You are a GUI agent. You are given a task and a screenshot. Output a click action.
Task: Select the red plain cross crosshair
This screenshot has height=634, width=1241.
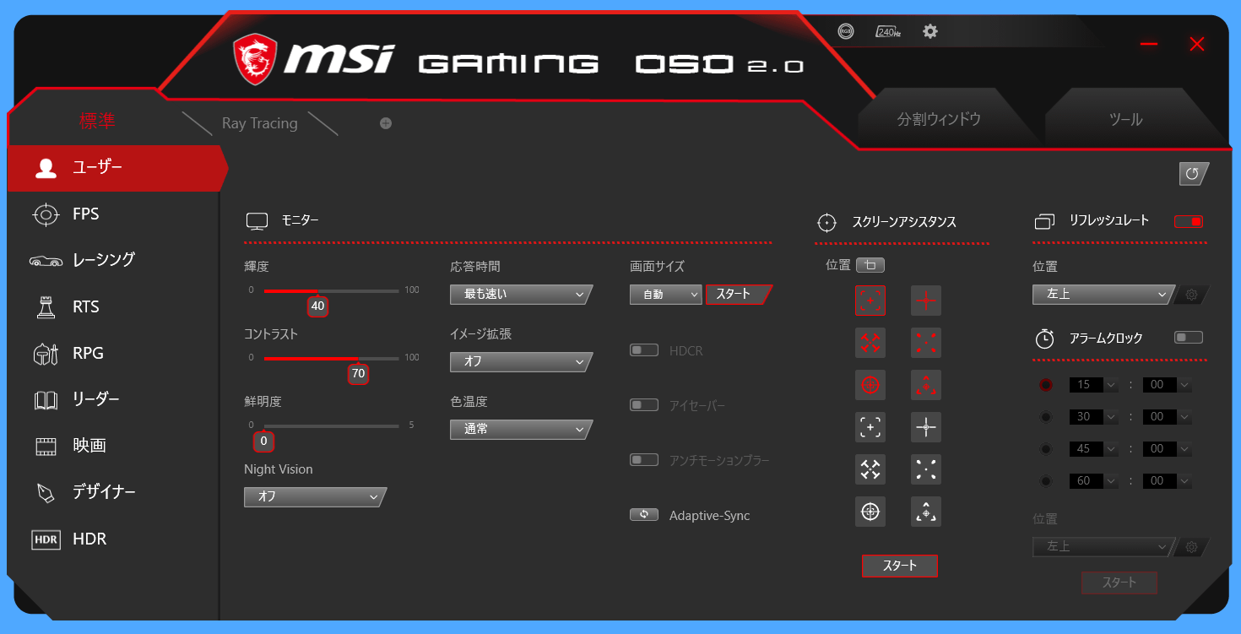926,301
